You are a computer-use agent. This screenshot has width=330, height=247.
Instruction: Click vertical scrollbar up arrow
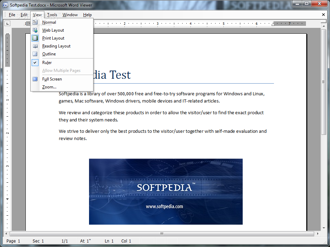point(324,26)
